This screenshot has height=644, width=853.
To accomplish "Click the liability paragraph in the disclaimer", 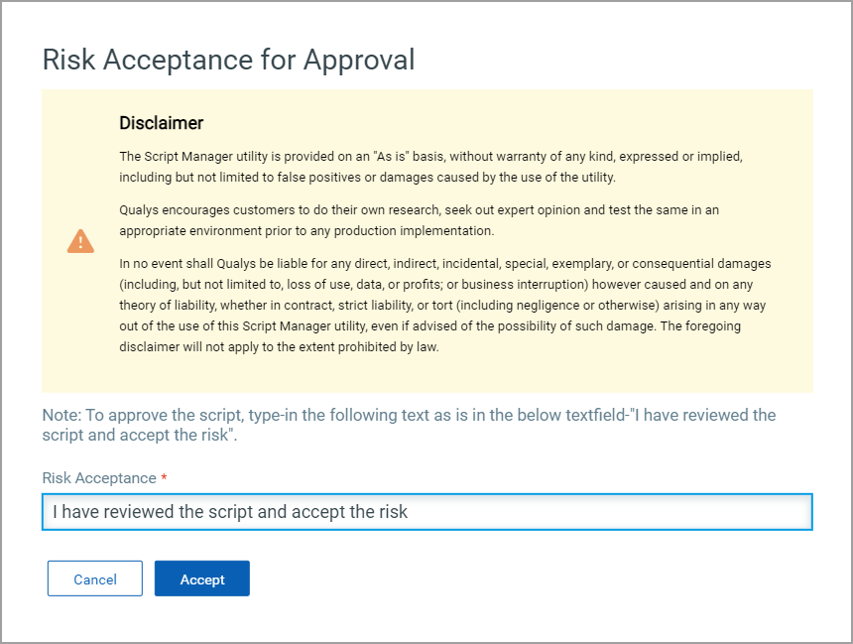I will coord(441,305).
